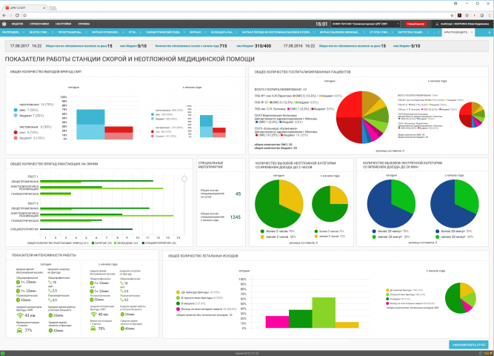Switch to the КАРТОТЕКА ПАЦИЕ... tab
This screenshot has width=494, height=356.
tap(411, 32)
